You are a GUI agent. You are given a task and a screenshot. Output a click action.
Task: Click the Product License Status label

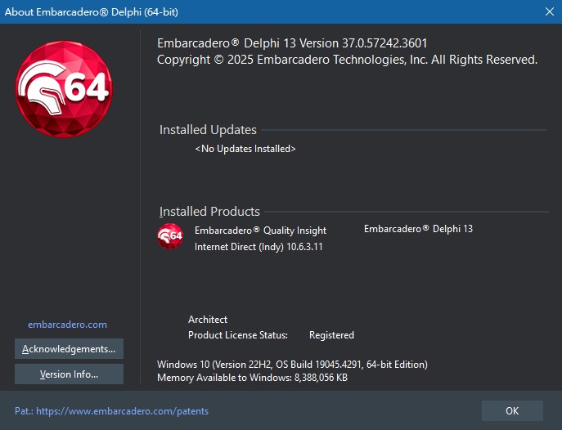(238, 335)
